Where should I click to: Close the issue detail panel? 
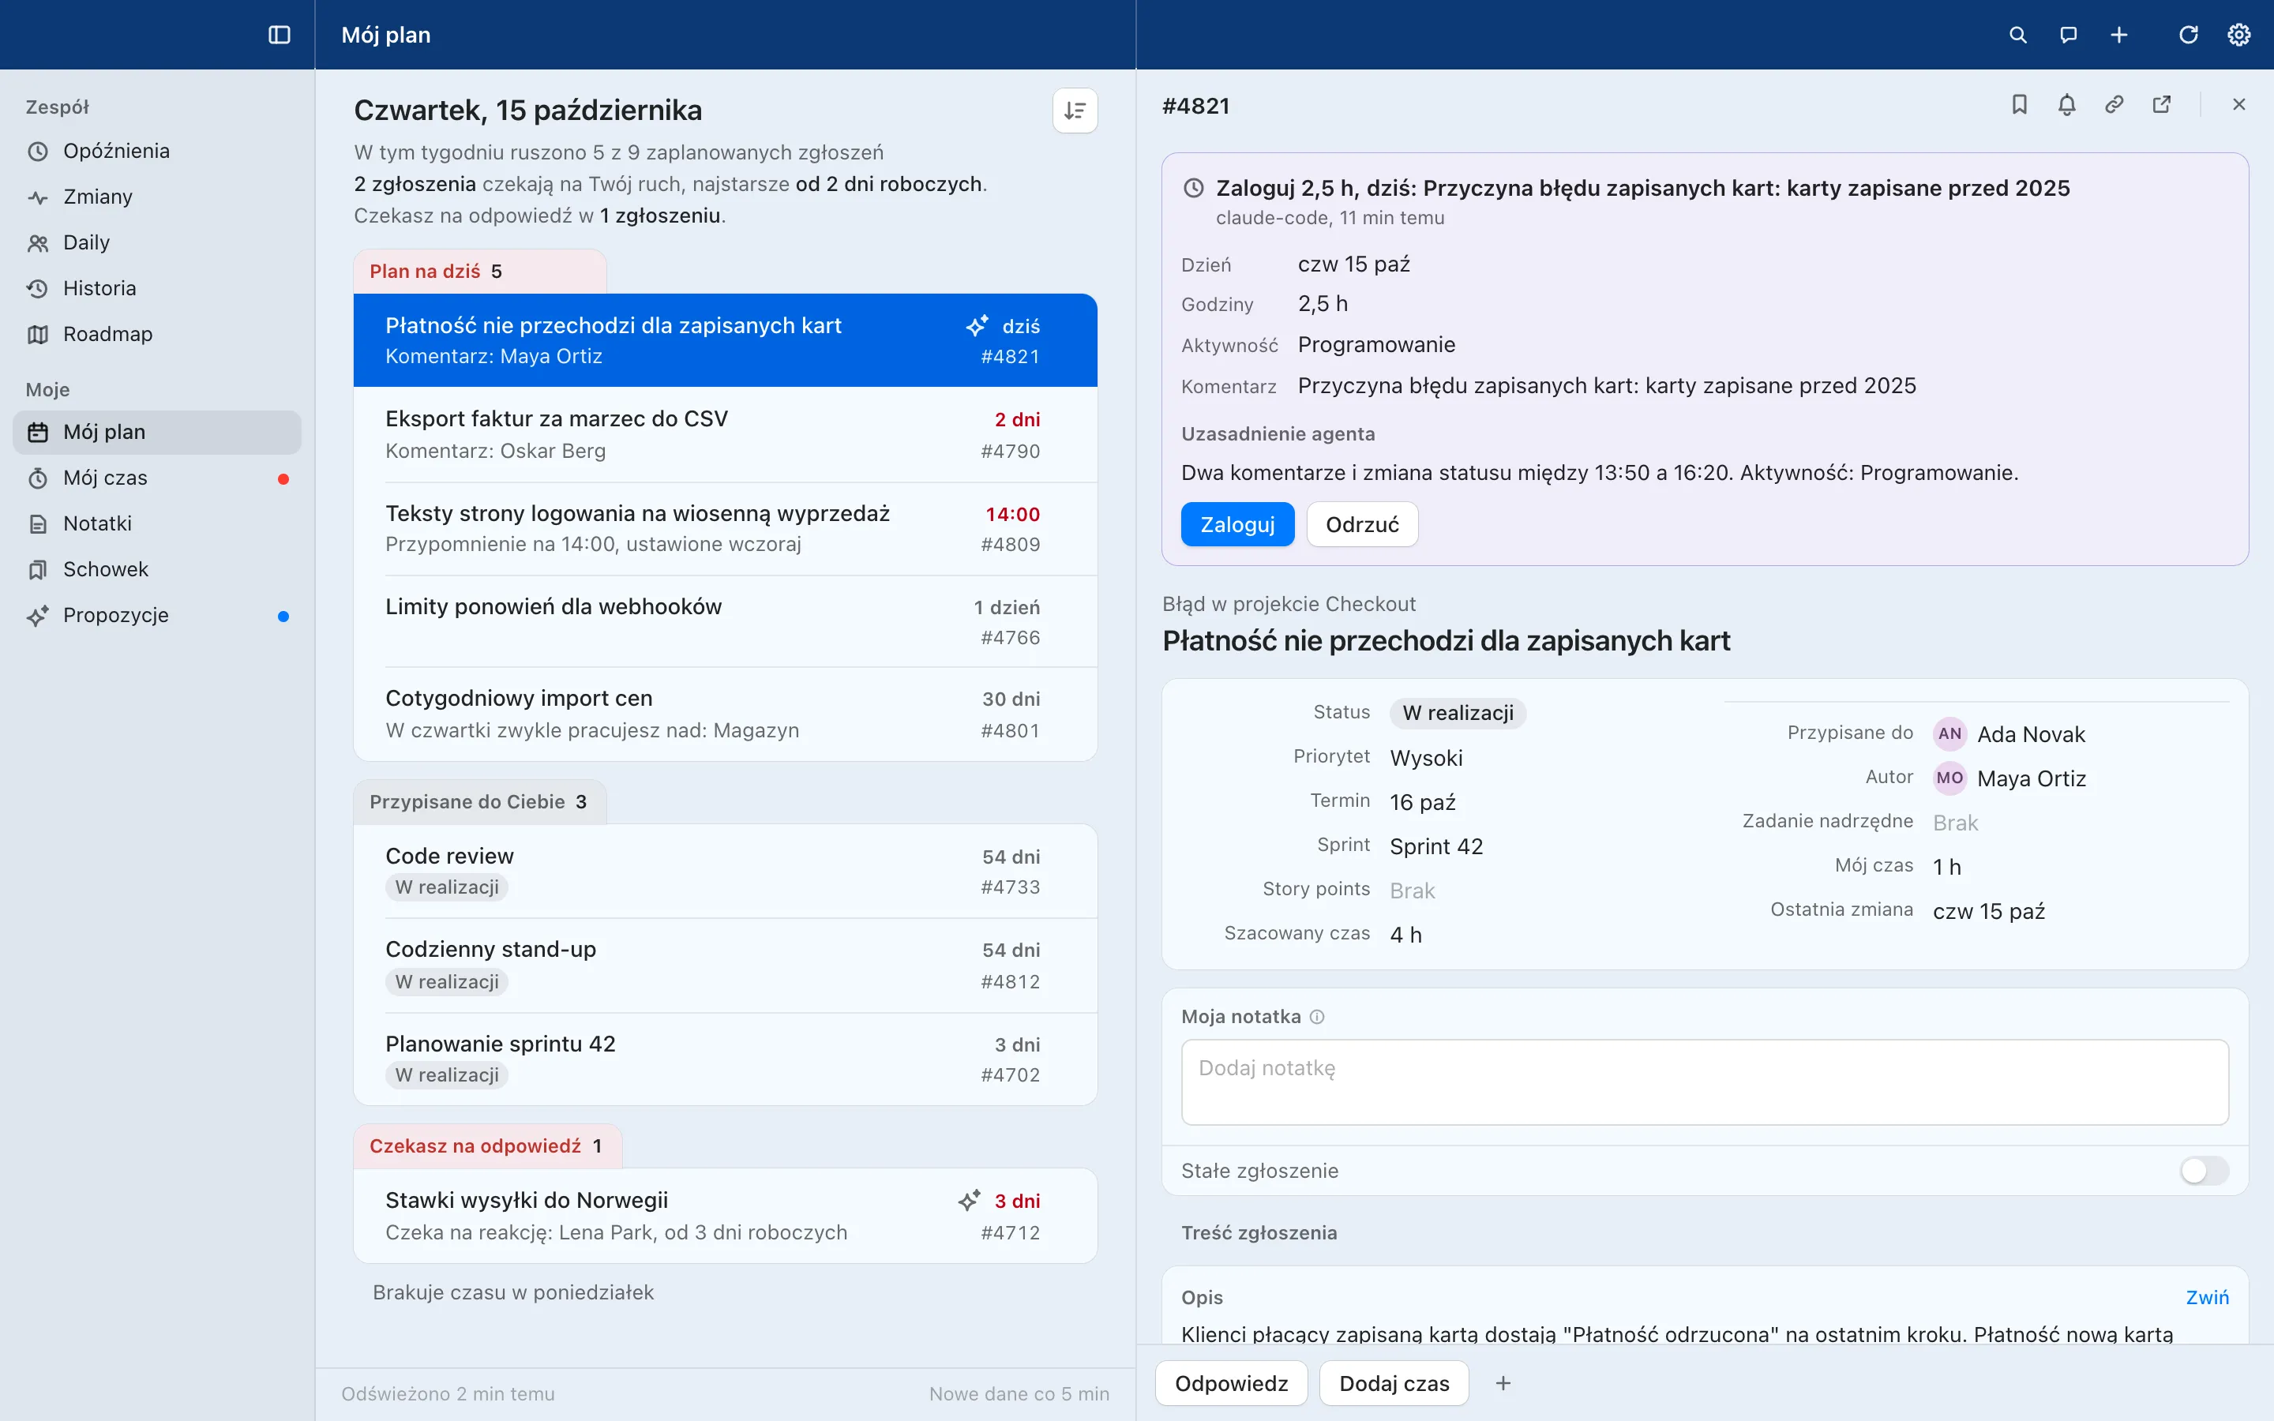pyautogui.click(x=2239, y=104)
